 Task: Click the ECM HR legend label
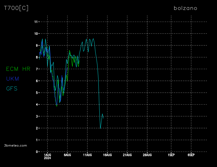(18, 69)
